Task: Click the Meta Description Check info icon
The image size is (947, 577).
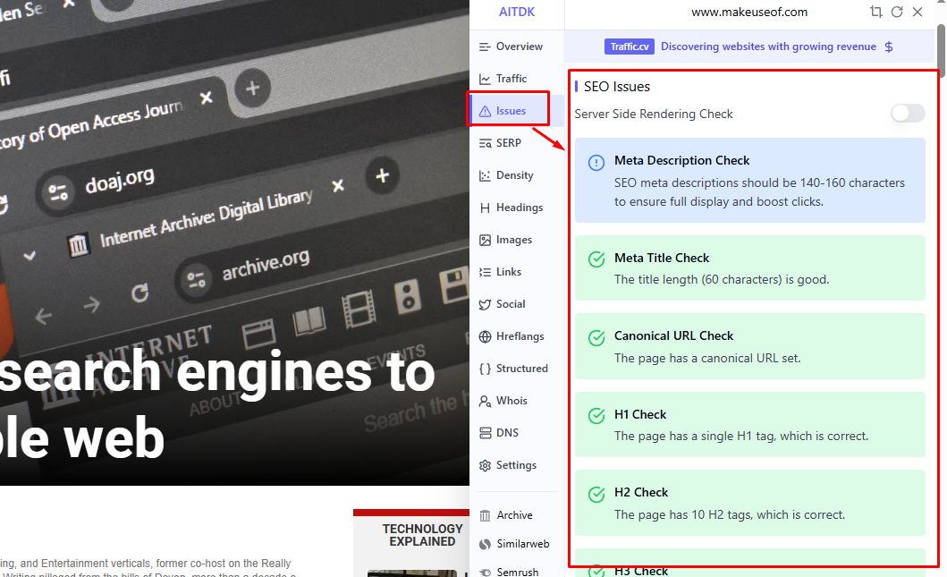Action: point(596,163)
